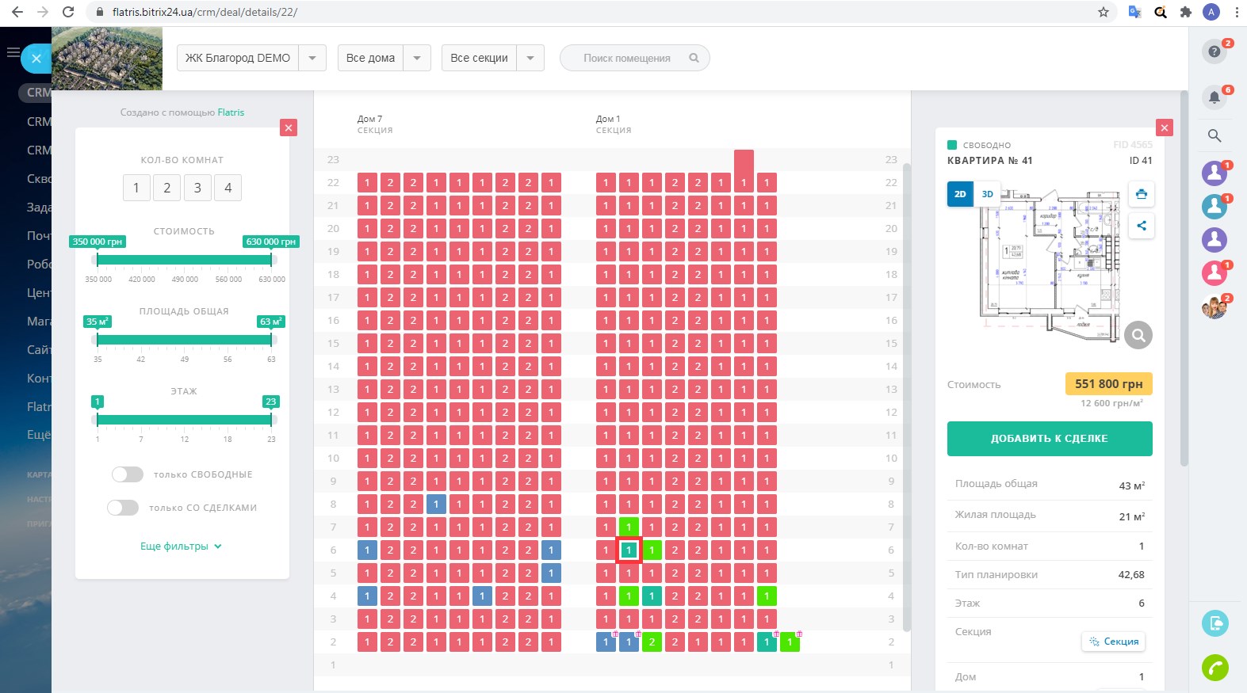This screenshot has height=693, width=1247.
Task: Click the search magnifier in right sidebar
Action: 1214,135
